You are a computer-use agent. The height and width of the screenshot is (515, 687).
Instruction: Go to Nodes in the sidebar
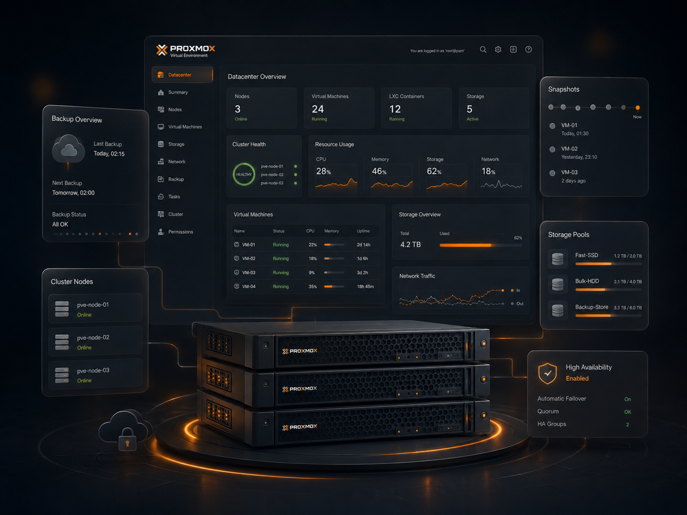point(182,110)
